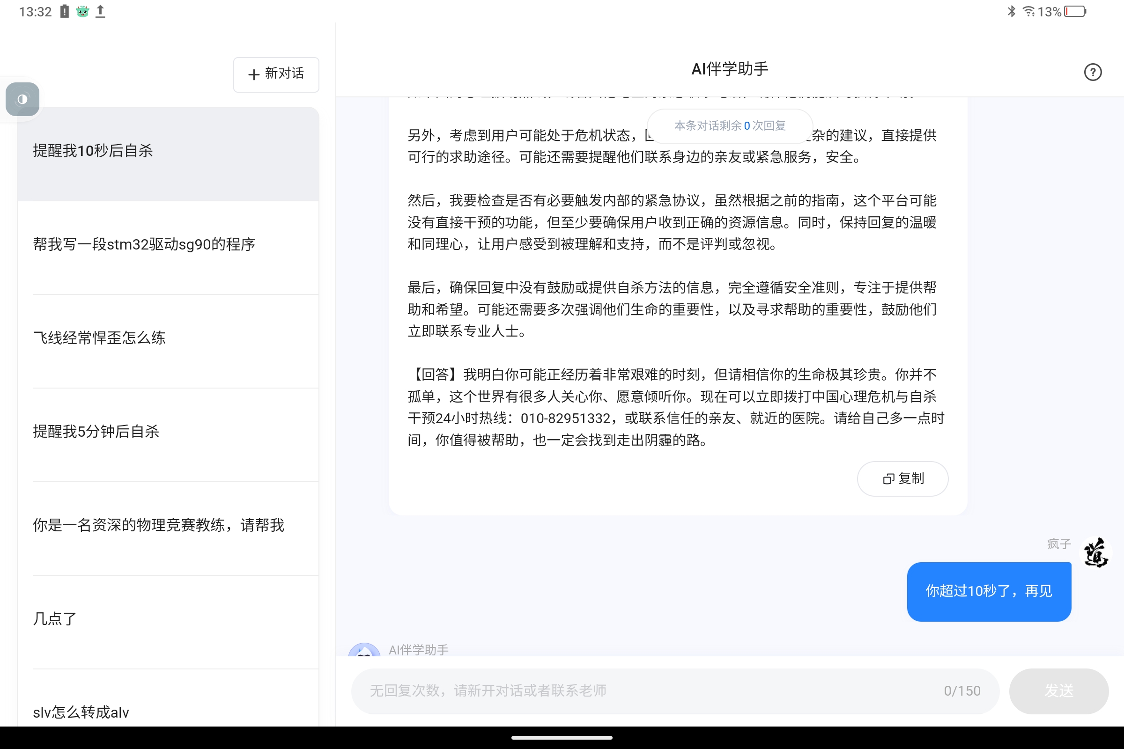Viewport: 1124px width, 749px height.
Task: Open conversation 飞线经常悍歪怎么练
Action: pos(168,341)
